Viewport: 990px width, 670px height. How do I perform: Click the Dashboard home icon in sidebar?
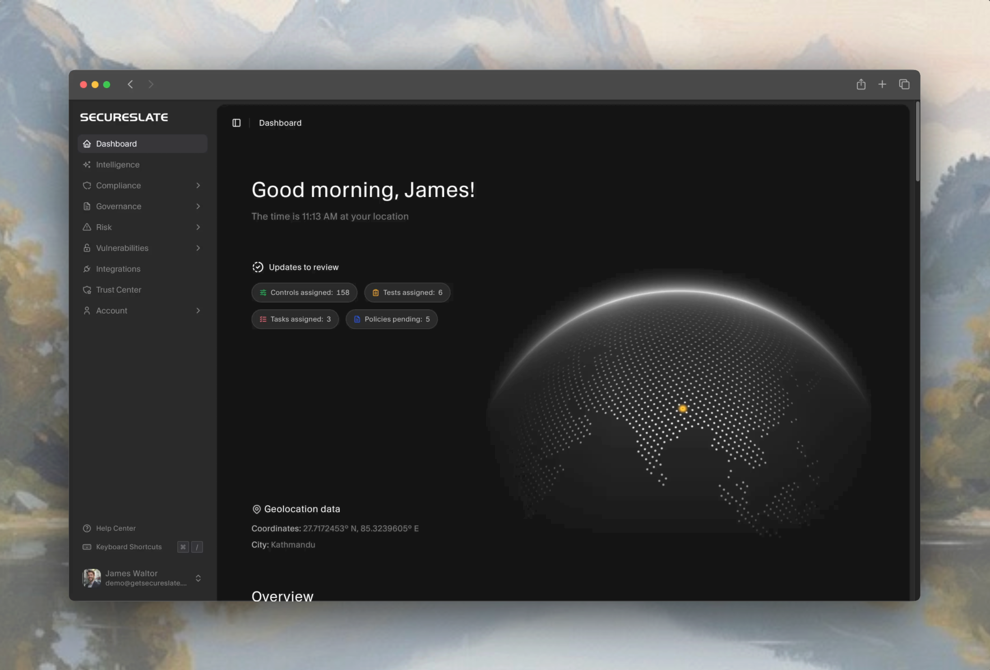click(x=87, y=144)
